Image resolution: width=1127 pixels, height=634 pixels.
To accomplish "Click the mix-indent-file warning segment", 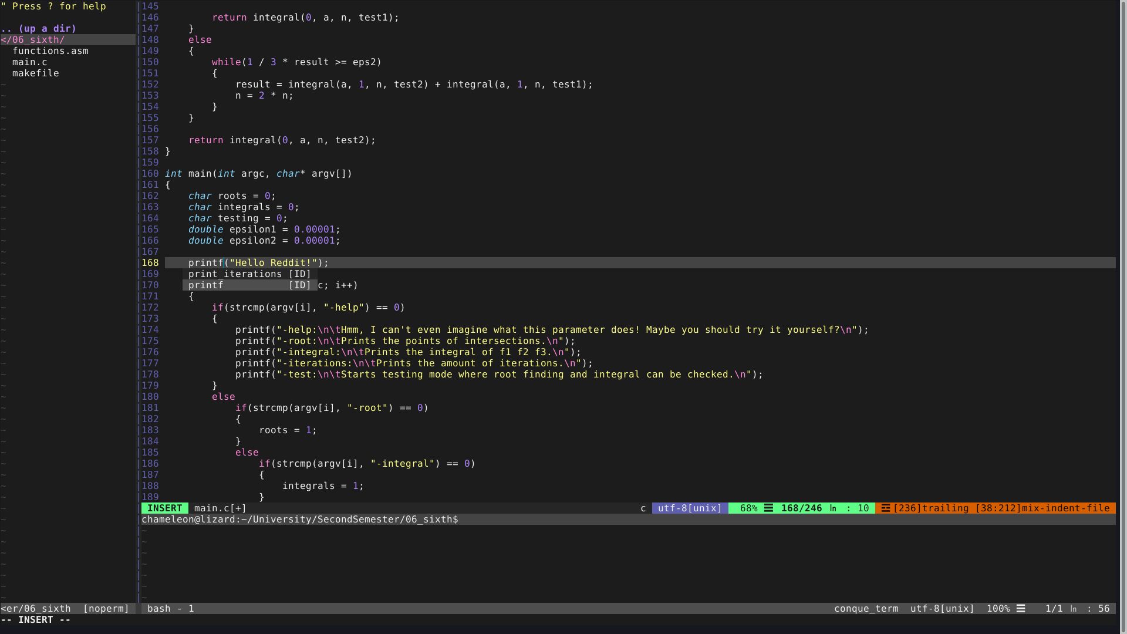I will pyautogui.click(x=1042, y=508).
